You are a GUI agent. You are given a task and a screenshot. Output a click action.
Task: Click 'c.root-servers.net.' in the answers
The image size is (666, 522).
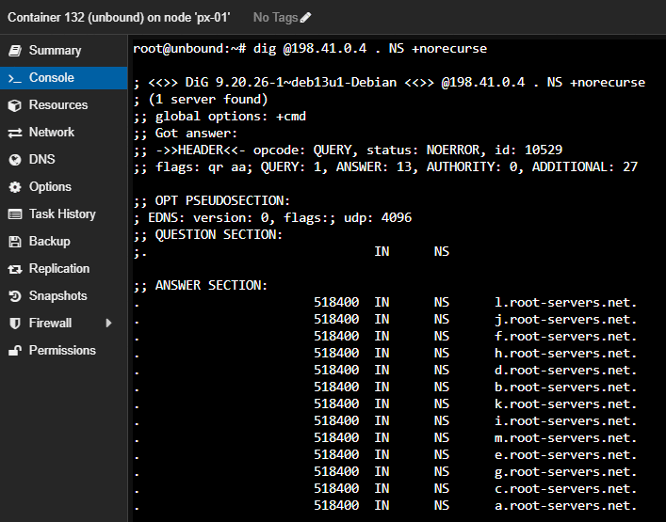coord(566,489)
